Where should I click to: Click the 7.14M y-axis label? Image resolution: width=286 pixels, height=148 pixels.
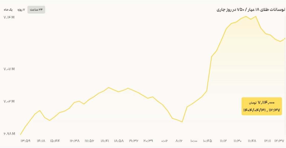click(9, 17)
